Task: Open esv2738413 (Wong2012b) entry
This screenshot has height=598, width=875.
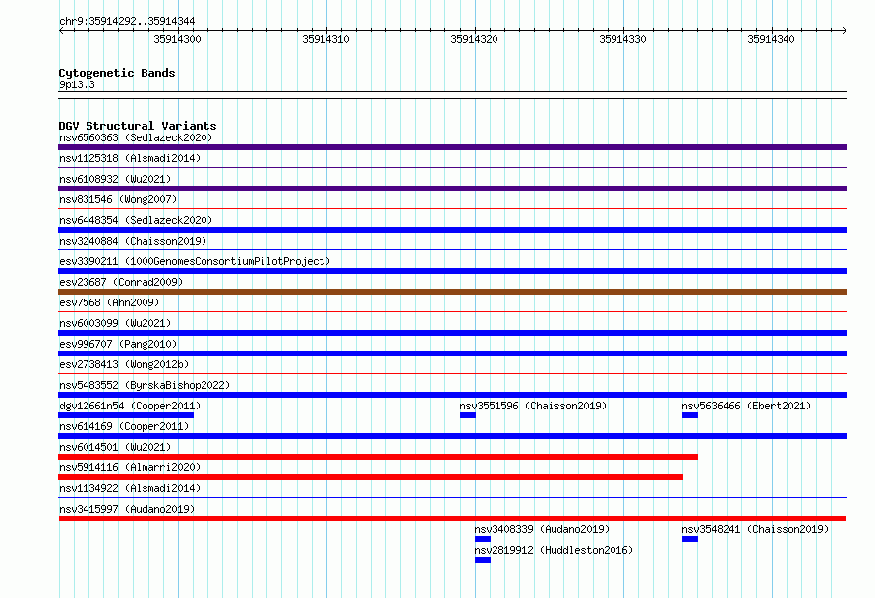Action: pos(124,364)
